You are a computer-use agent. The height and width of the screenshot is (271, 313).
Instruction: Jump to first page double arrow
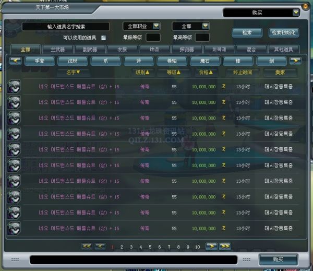(87, 246)
